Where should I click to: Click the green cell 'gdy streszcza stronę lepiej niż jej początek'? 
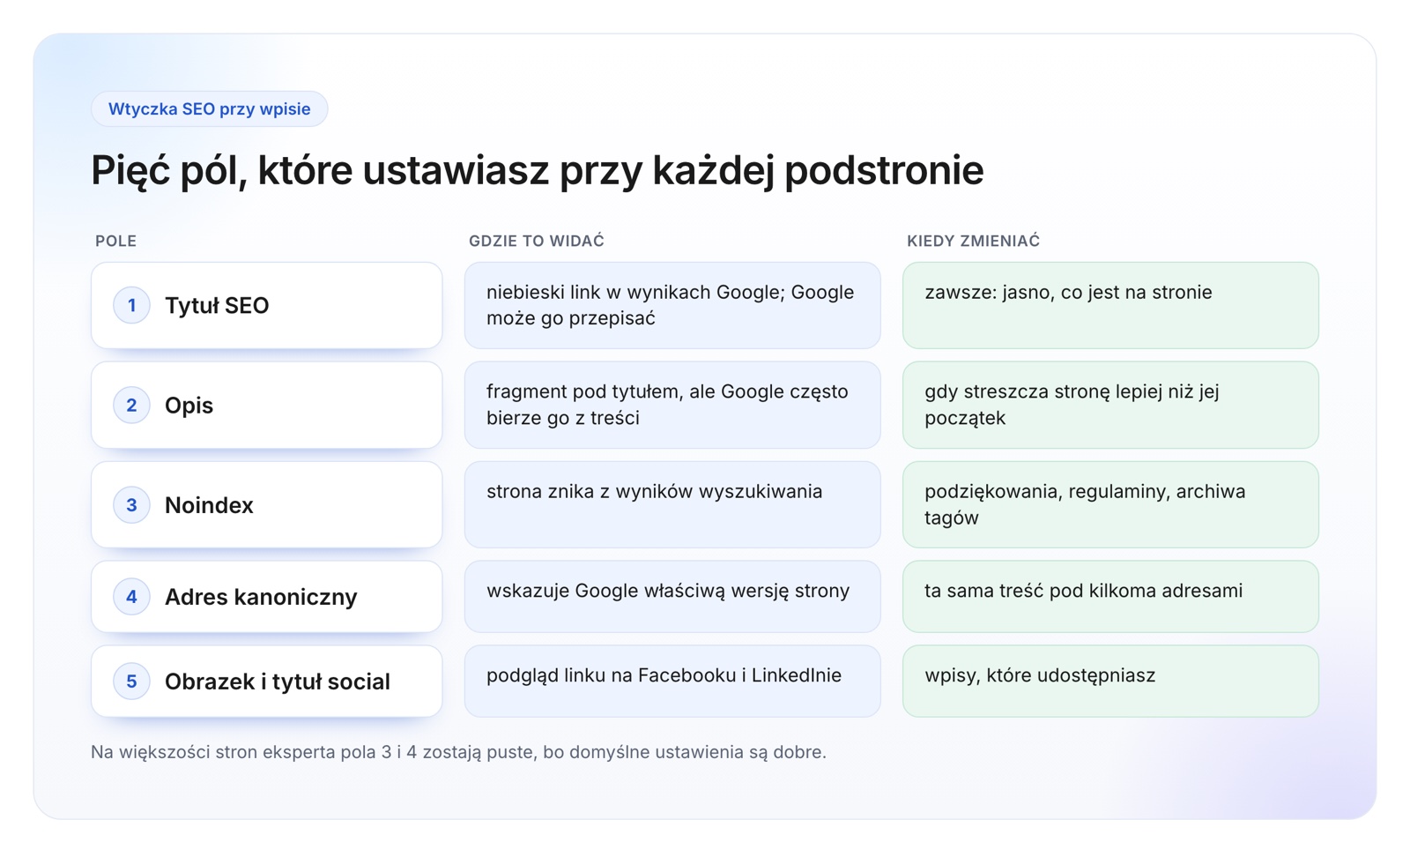1110,405
